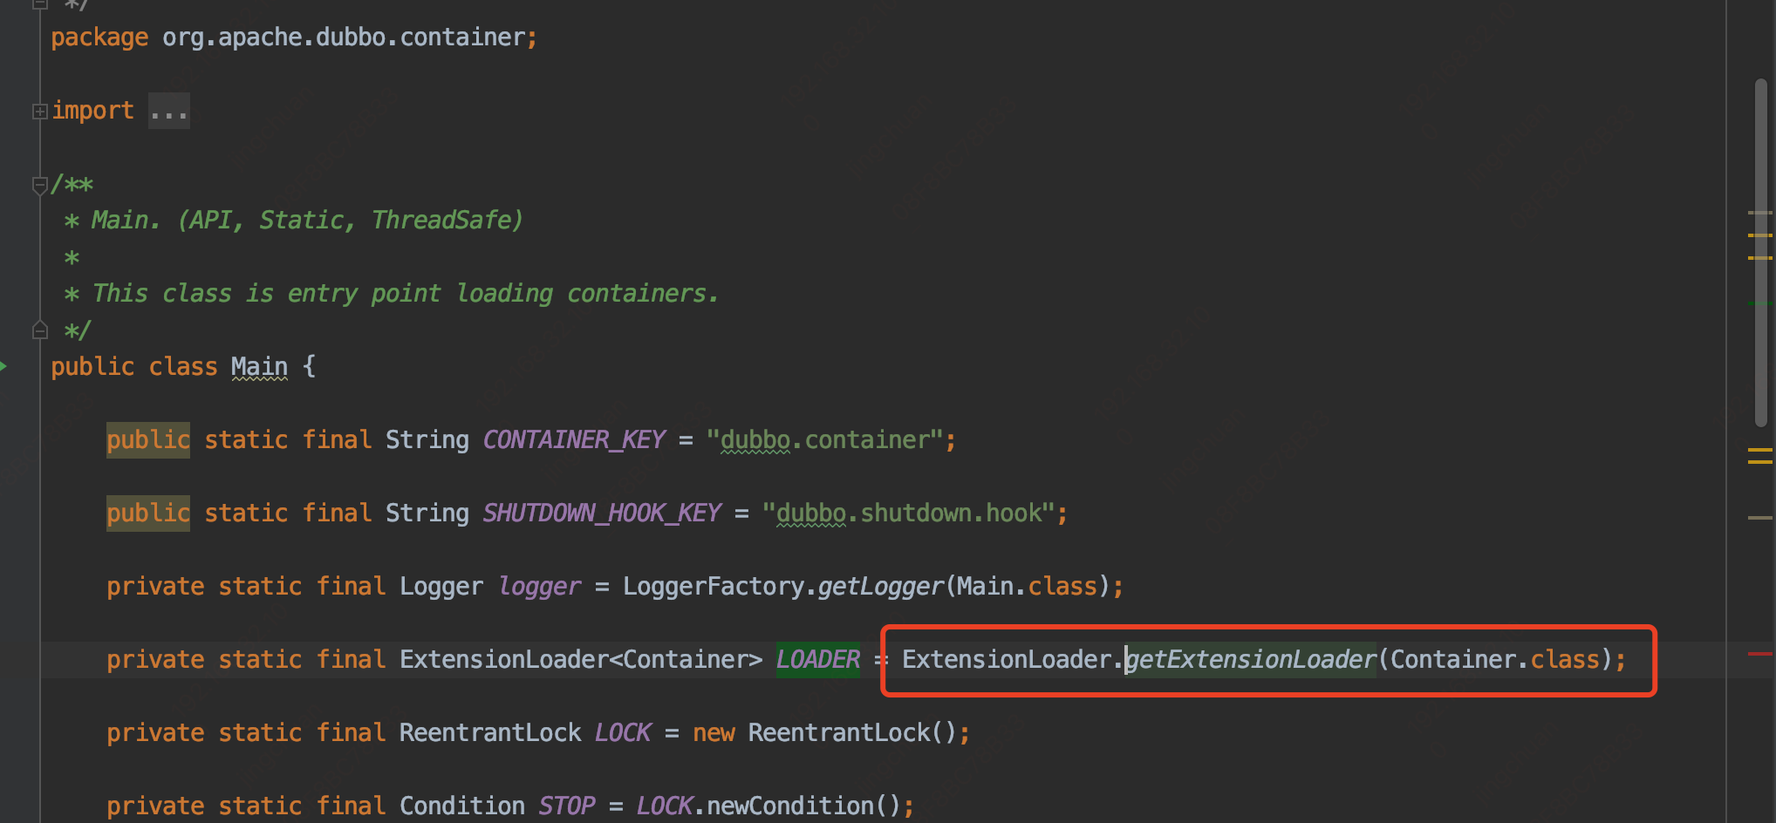Click the LOCK field name declaration
Image resolution: width=1776 pixels, height=823 pixels.
click(x=623, y=732)
